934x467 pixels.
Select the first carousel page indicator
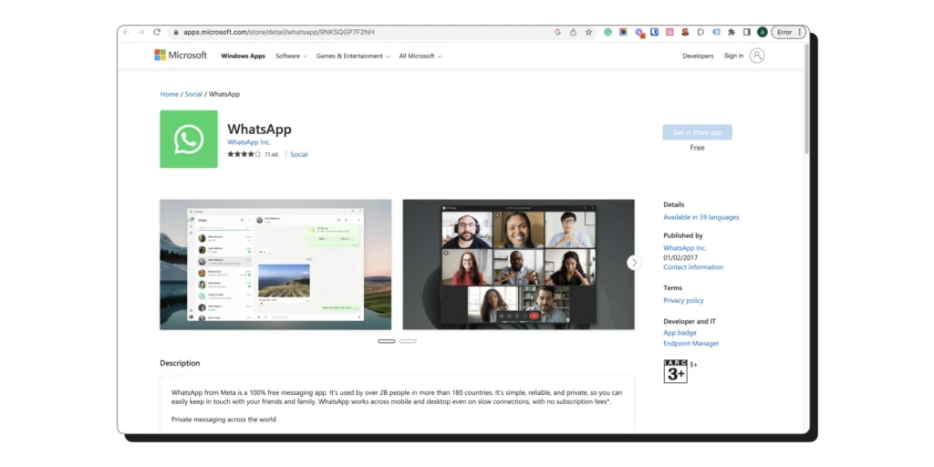pyautogui.click(x=386, y=341)
